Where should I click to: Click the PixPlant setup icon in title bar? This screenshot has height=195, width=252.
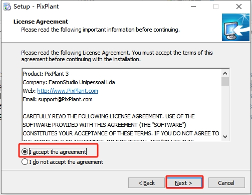7,7
